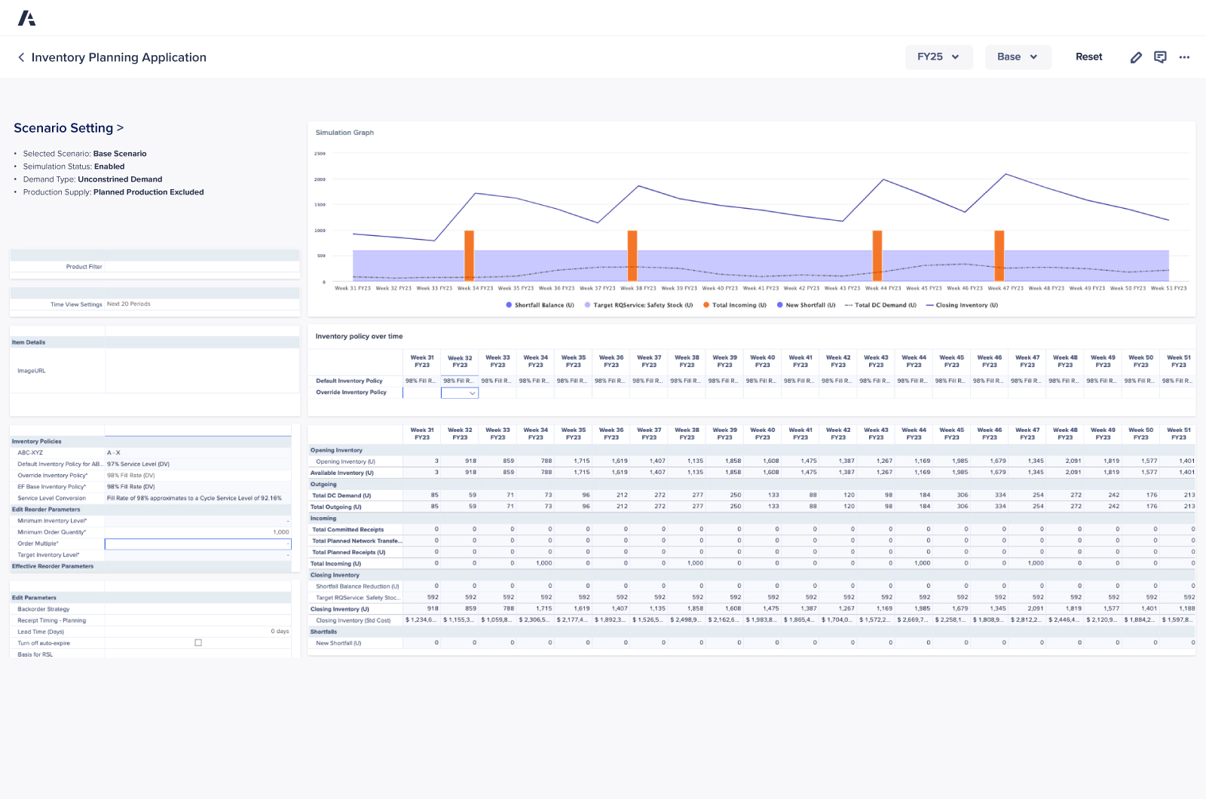Click the Shortfall Balance (U) legend marker
Screen dimensions: 1206x799
point(510,305)
